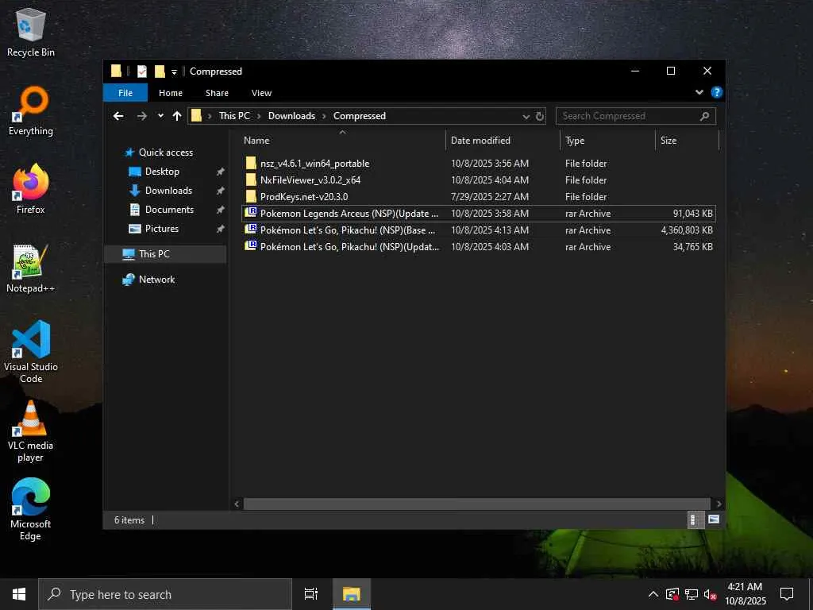Select Network in navigation pane
This screenshot has height=610, width=813.
[x=156, y=280]
